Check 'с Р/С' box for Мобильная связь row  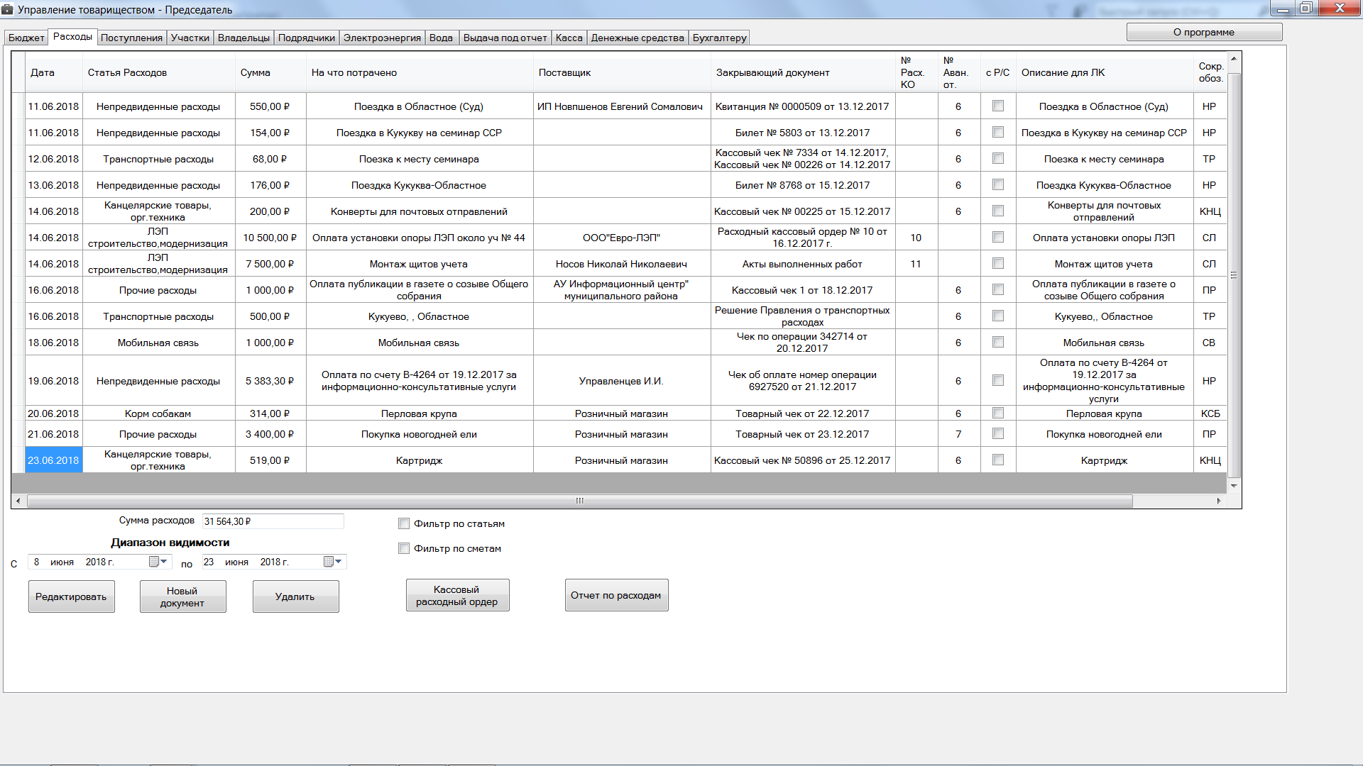[x=997, y=342]
